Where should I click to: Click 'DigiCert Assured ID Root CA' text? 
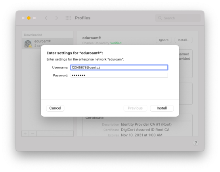pos(145,130)
